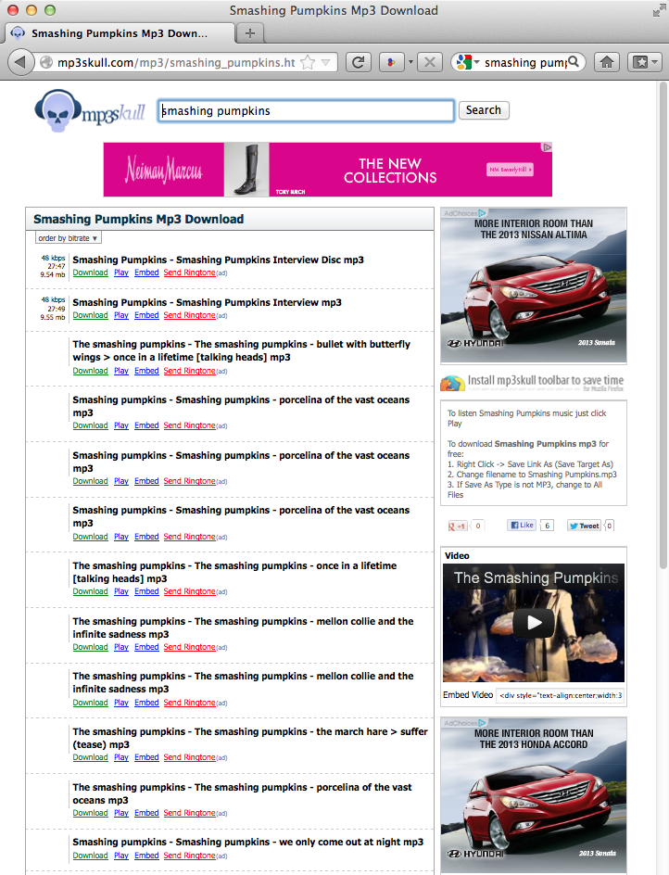Image resolution: width=669 pixels, height=875 pixels.
Task: Click the Facebook Like button
Action: [522, 526]
